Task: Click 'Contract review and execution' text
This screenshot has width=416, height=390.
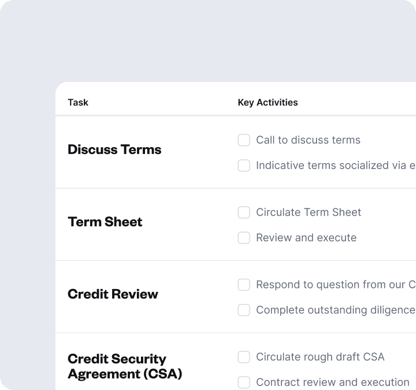Action: tap(333, 382)
